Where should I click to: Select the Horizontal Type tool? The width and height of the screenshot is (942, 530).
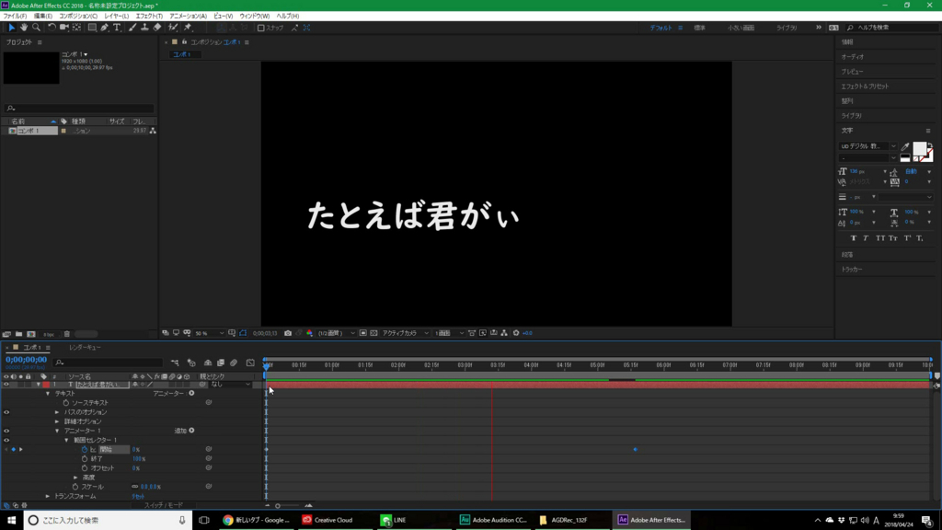117,28
